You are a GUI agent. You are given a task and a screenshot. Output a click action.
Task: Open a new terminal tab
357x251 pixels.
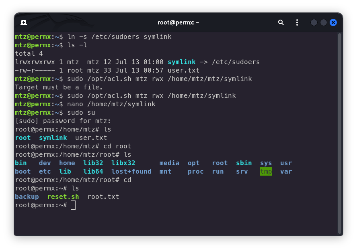24,22
